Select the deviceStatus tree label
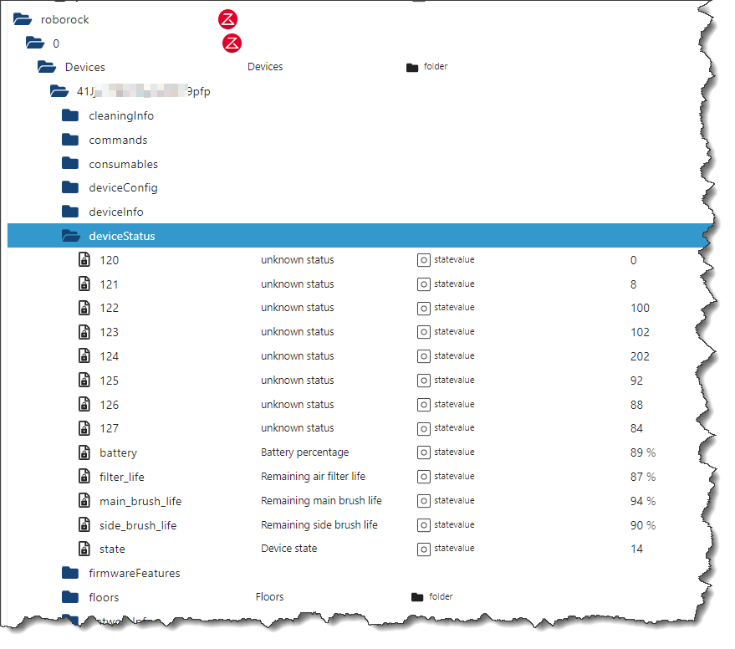735x649 pixels. [x=122, y=236]
